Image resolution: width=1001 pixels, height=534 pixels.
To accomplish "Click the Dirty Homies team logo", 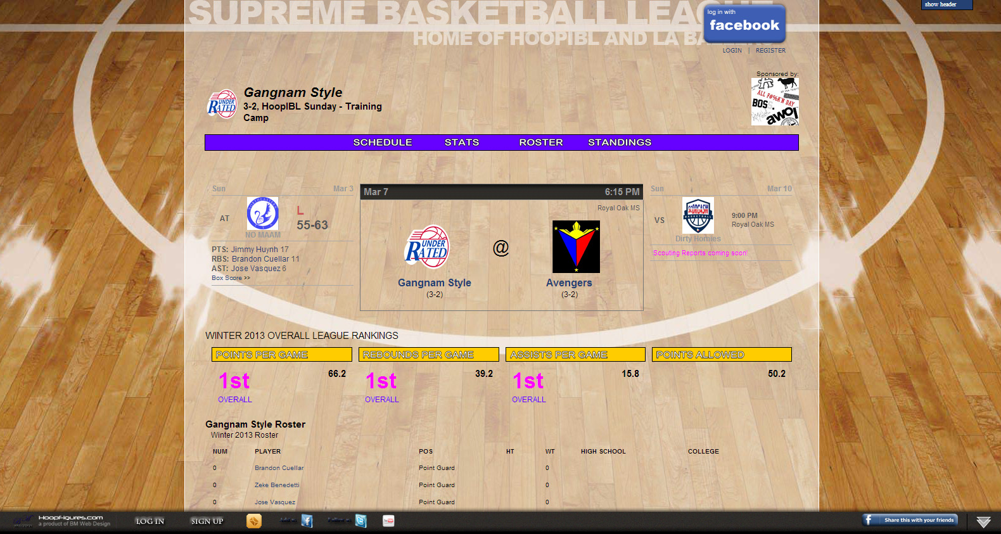I will 698,215.
